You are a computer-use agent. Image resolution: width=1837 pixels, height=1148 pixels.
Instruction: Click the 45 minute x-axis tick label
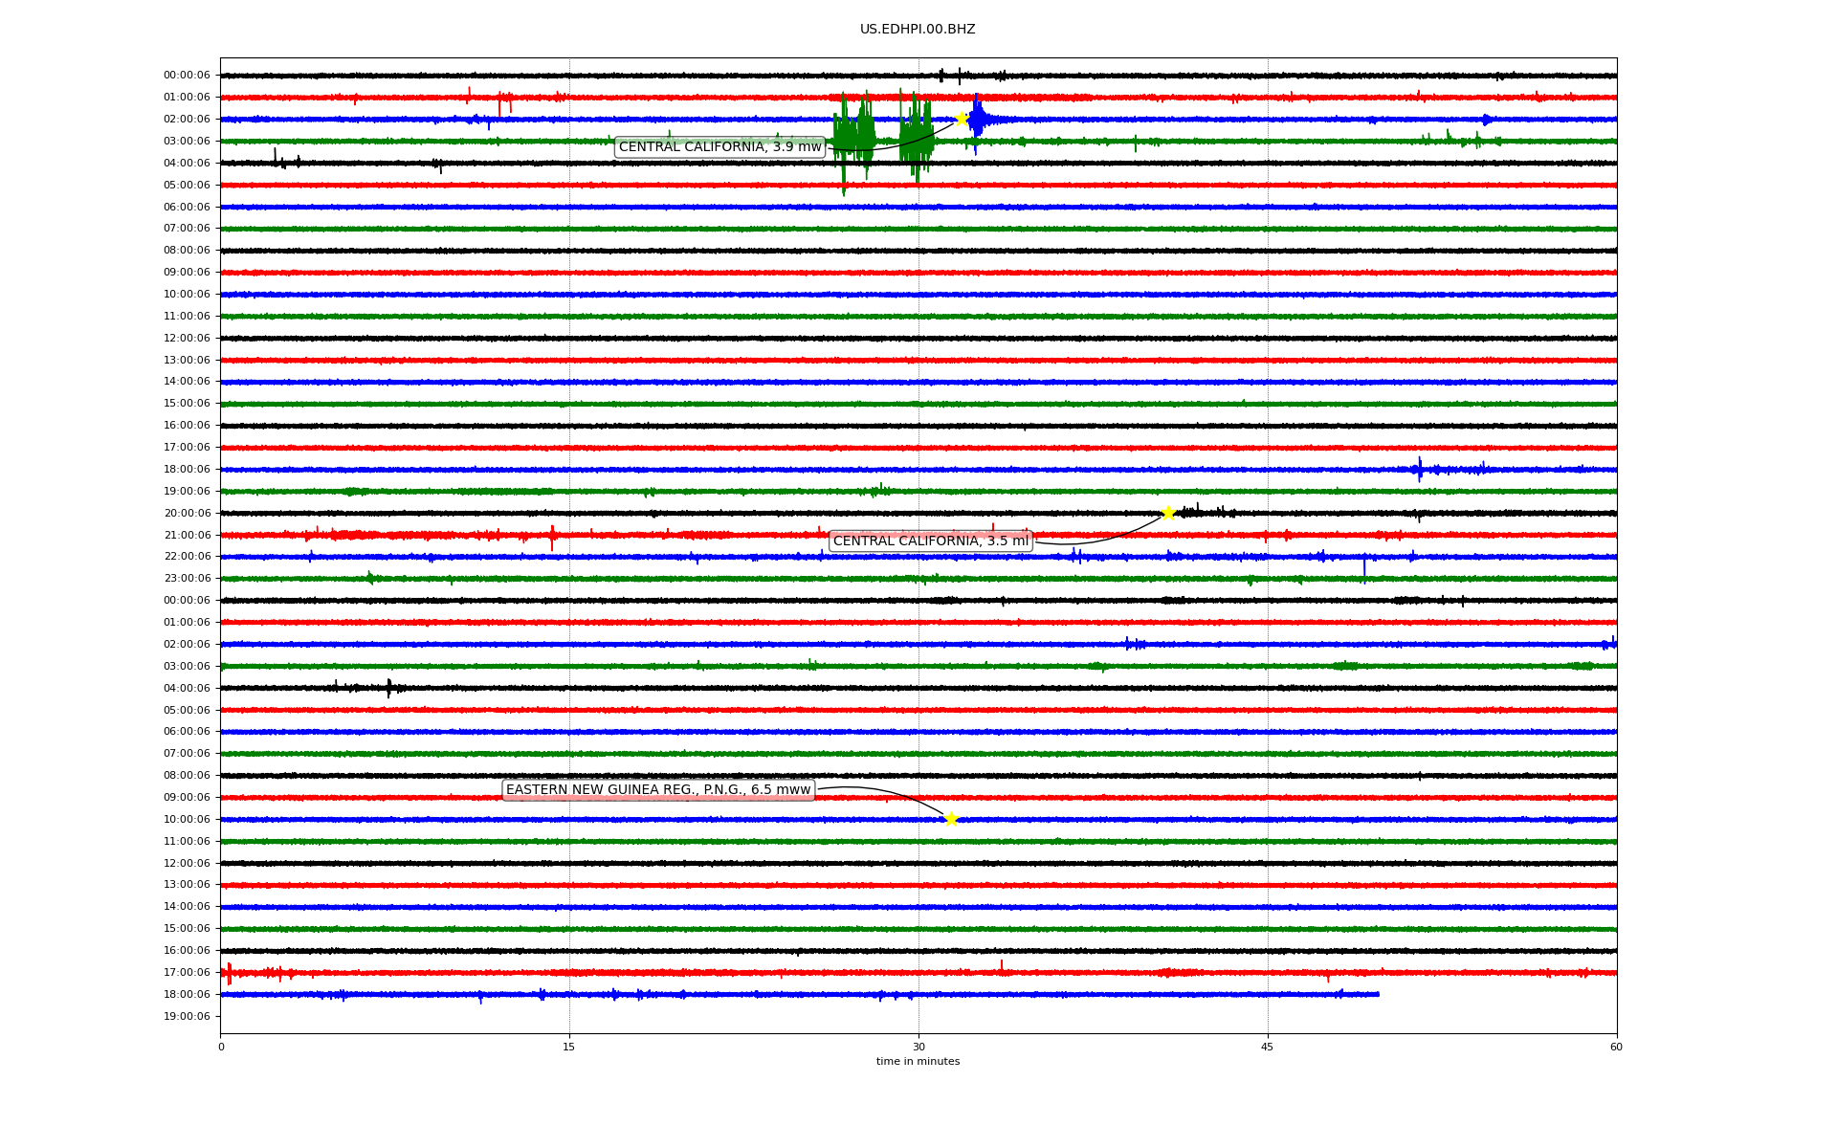click(x=1268, y=1047)
